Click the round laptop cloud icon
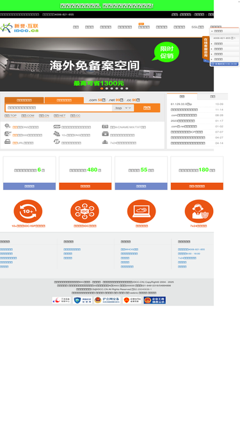 point(141,211)
